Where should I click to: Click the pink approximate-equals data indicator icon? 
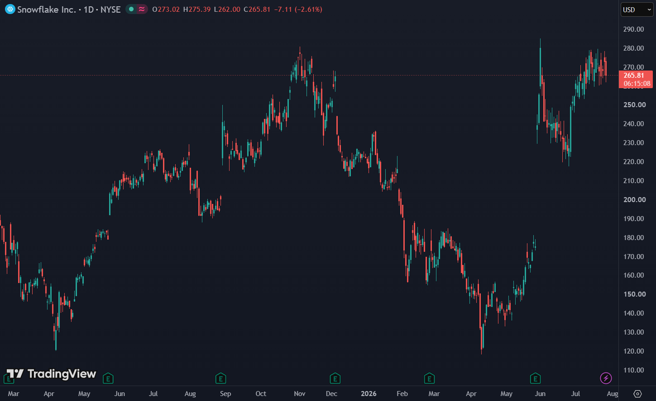(x=142, y=9)
